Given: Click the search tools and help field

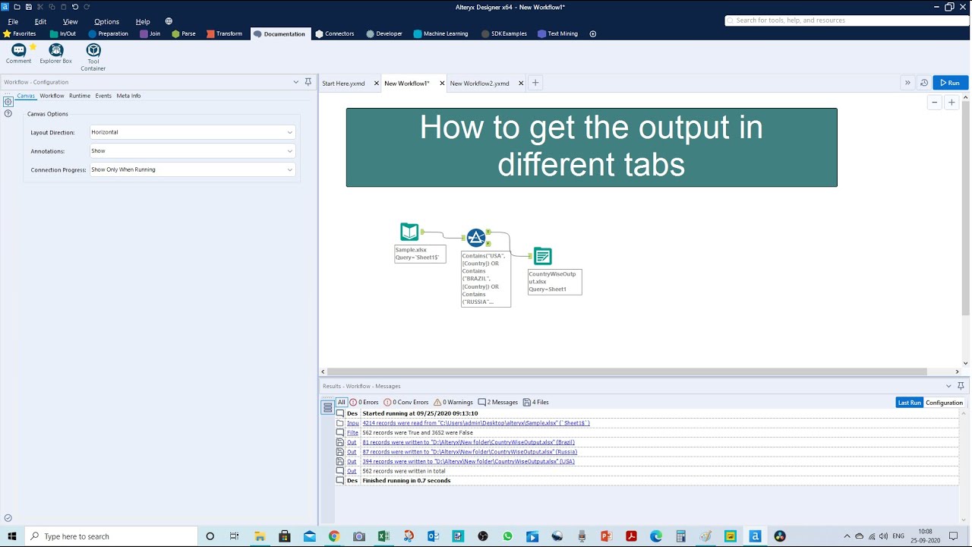Looking at the screenshot, I should coord(845,21).
